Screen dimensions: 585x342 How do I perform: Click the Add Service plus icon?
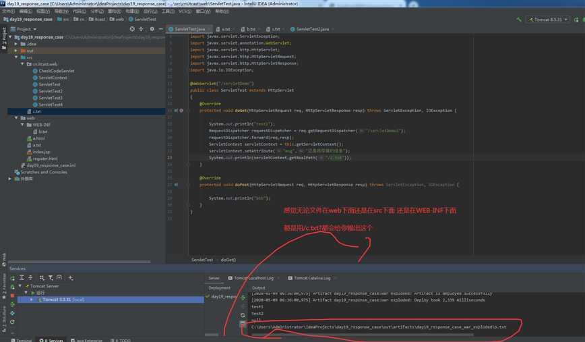point(71,278)
